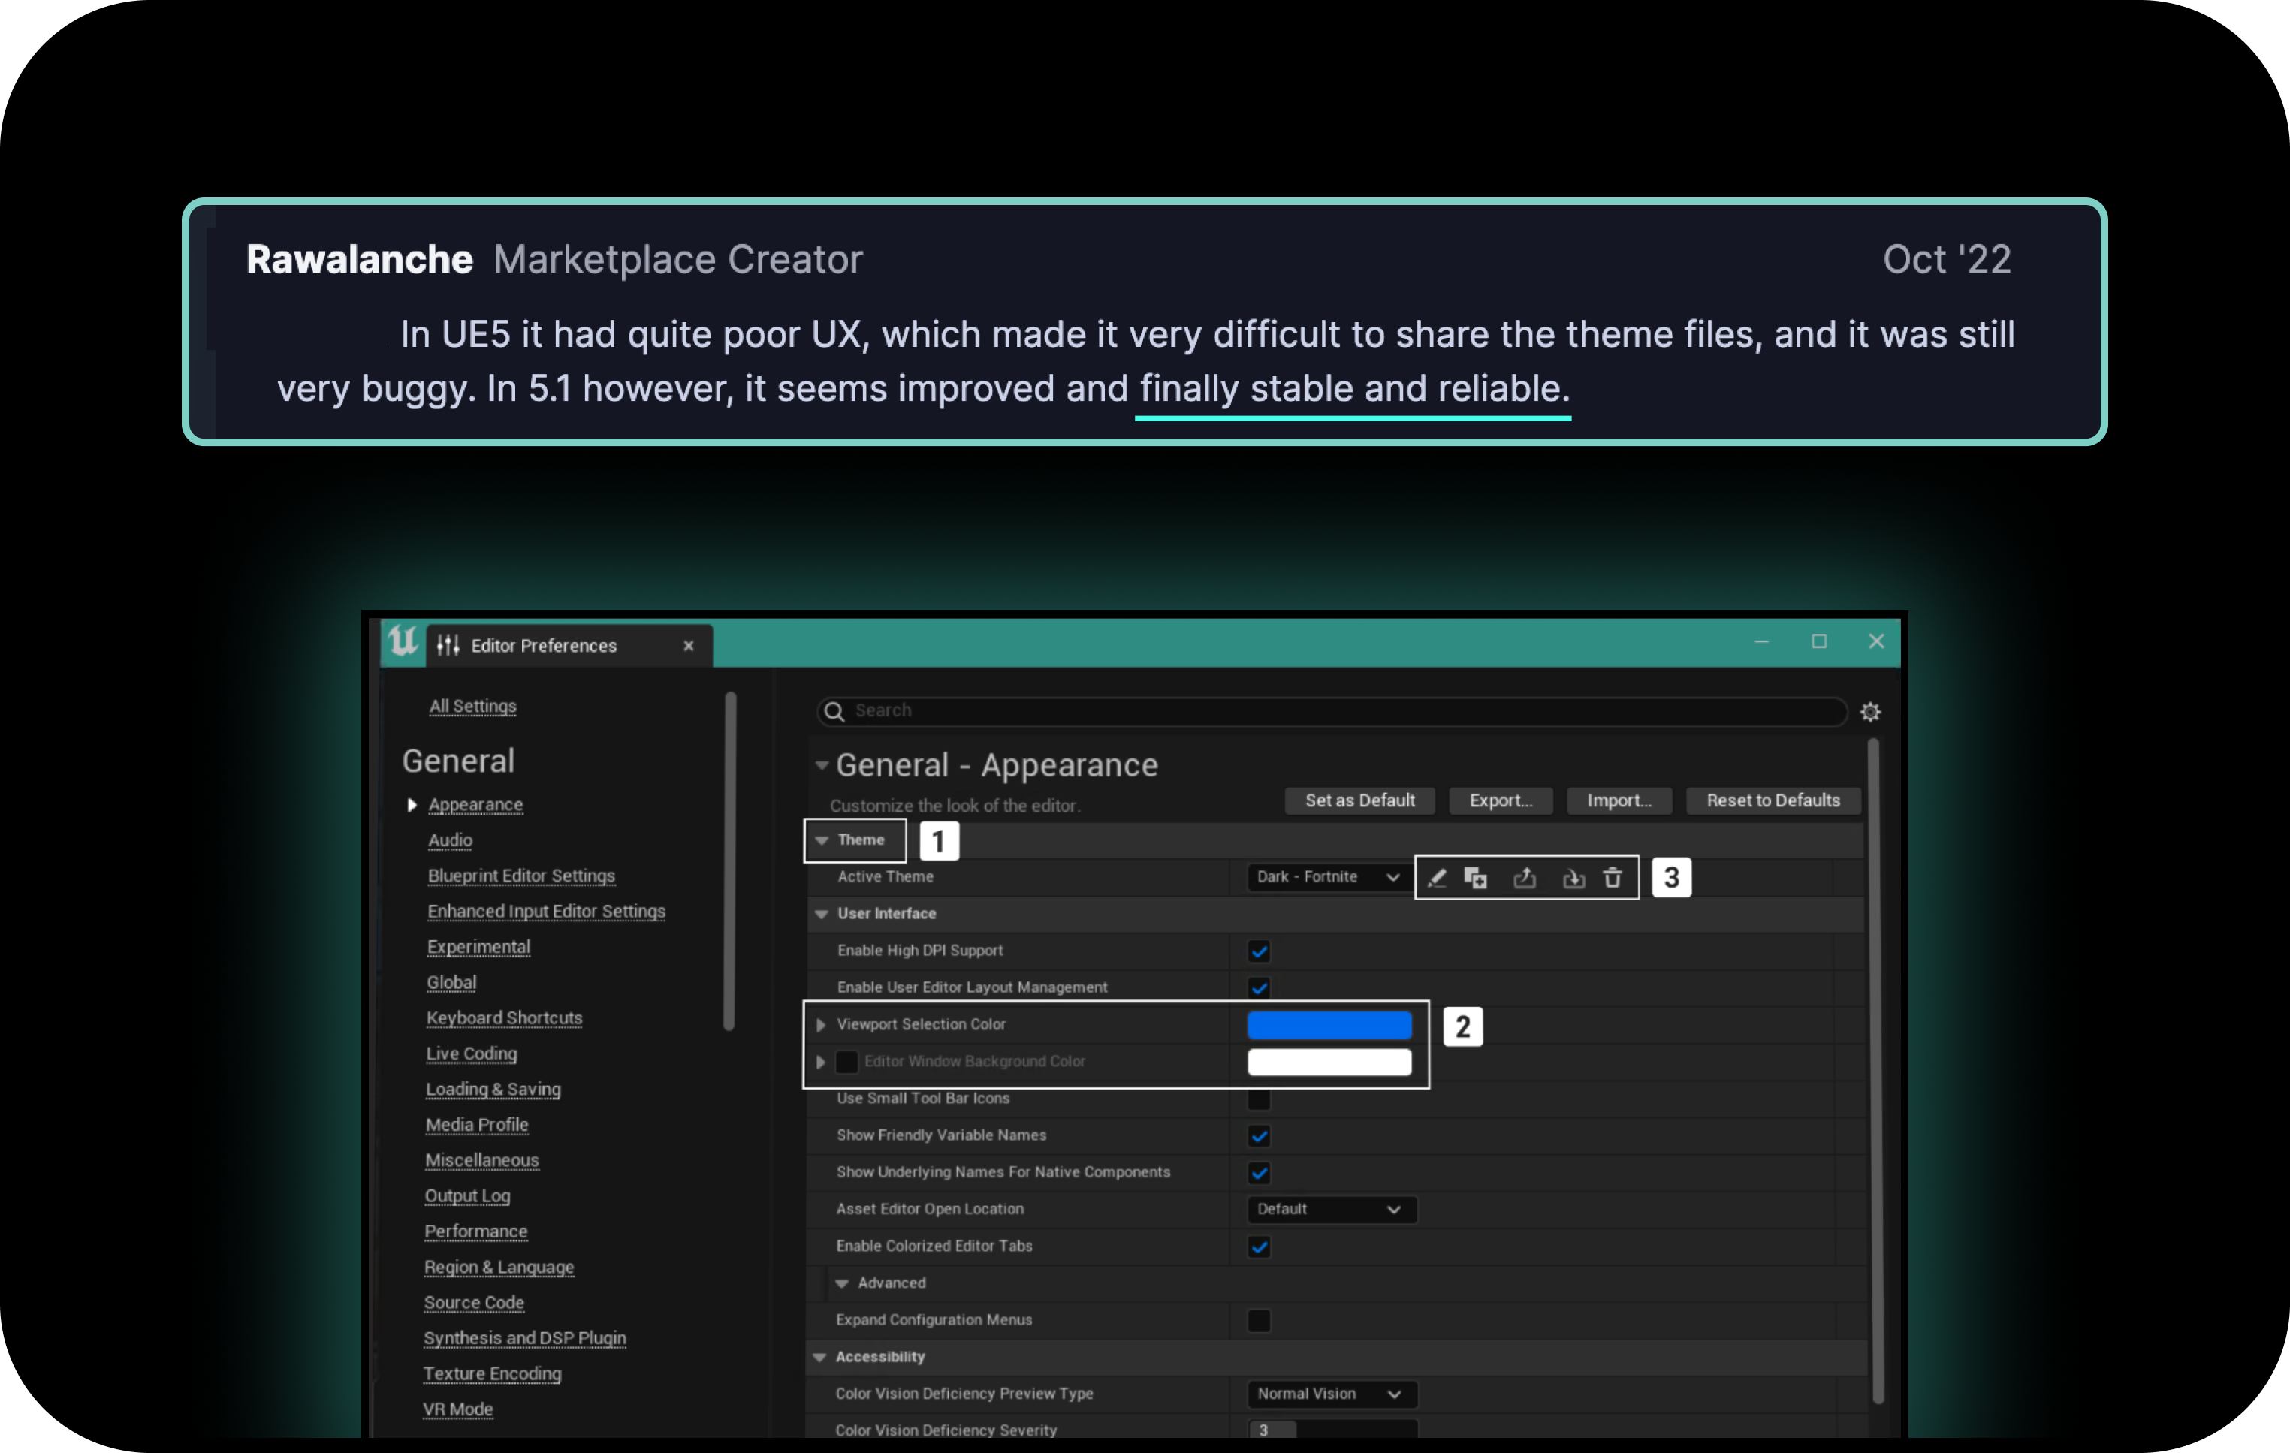This screenshot has height=1453, width=2290.
Task: Toggle Enable Colorized Editor Tabs
Action: [1259, 1247]
